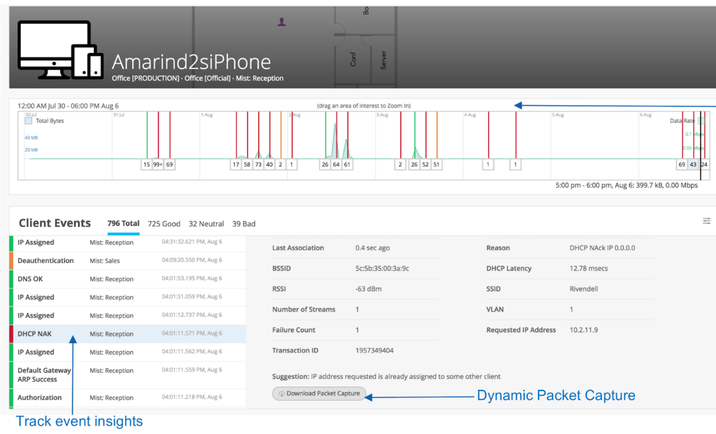Click the orange 51 event marker

(x=436, y=165)
